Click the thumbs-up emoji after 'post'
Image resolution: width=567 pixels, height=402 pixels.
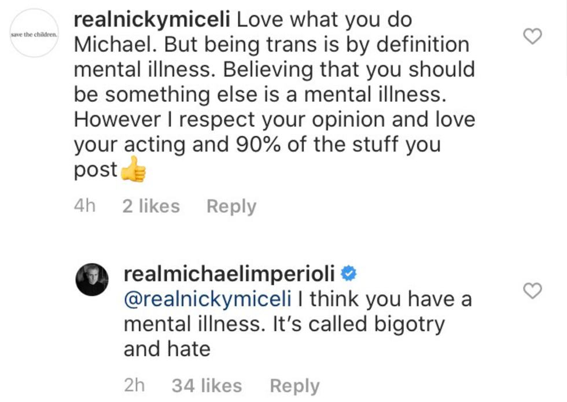coord(132,171)
